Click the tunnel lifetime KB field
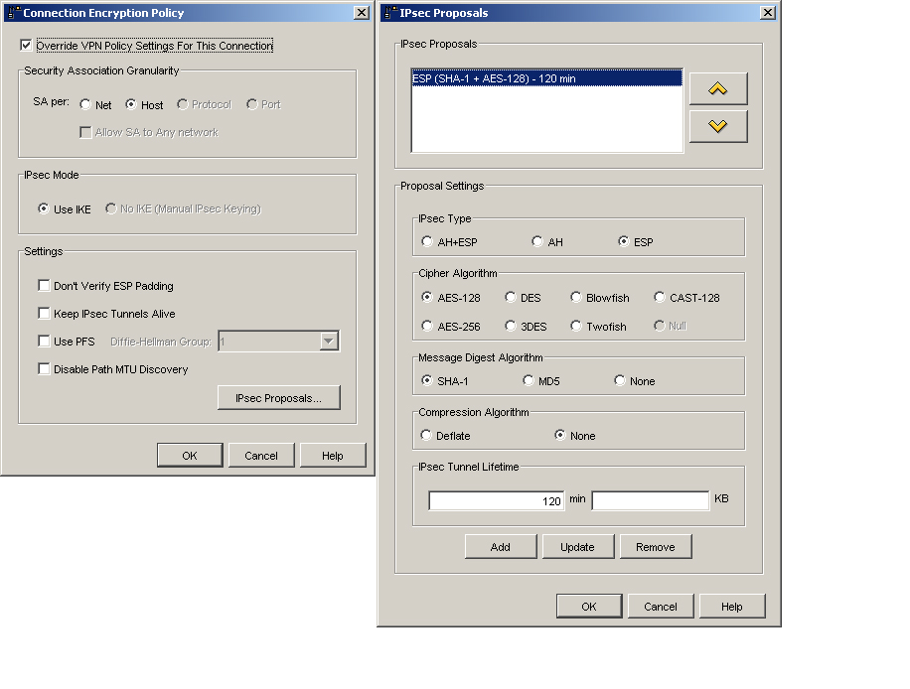 point(650,501)
